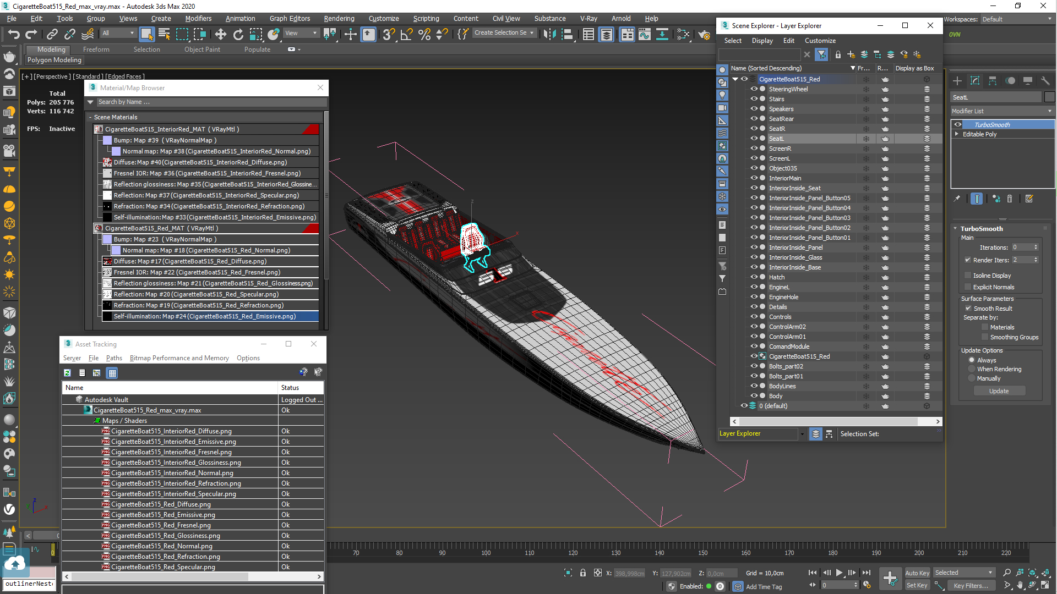Click the Set Key button
Viewport: 1057px width, 594px height.
pos(917,586)
